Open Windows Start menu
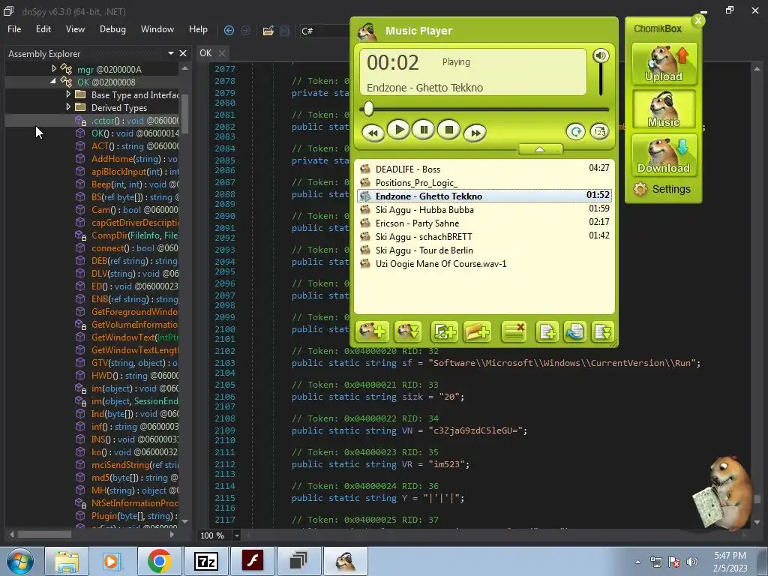Viewport: 768px width, 576px height. coord(19,562)
